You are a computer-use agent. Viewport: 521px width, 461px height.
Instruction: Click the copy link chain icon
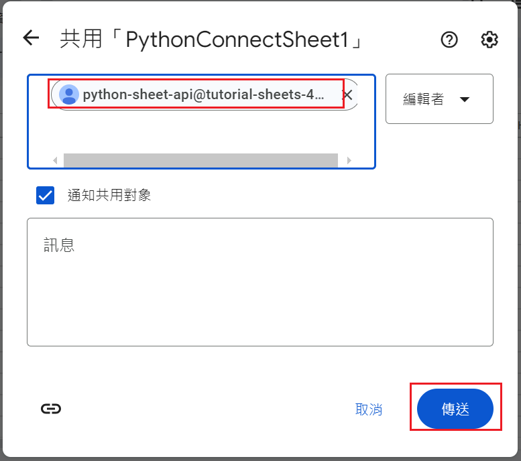click(x=51, y=409)
